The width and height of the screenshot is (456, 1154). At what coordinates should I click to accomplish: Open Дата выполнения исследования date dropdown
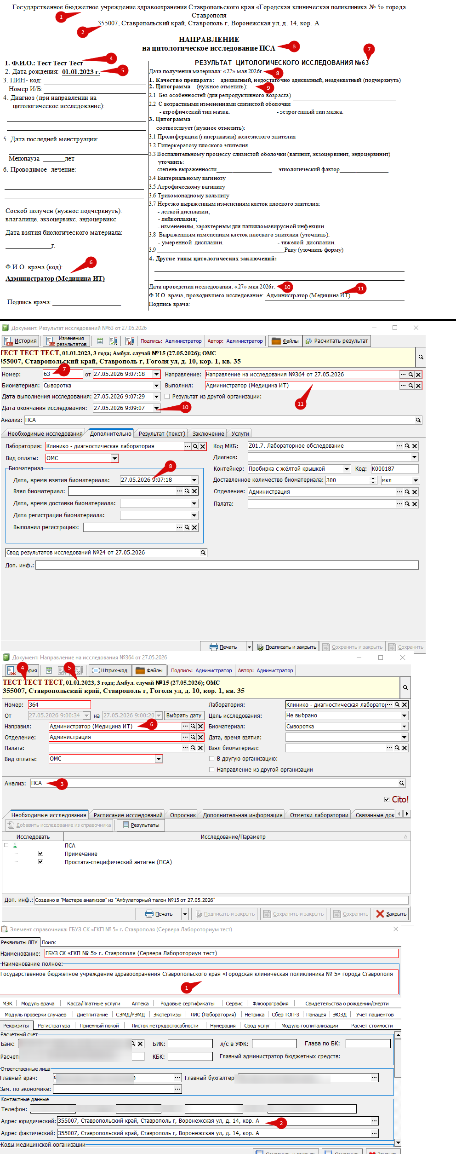pos(156,397)
